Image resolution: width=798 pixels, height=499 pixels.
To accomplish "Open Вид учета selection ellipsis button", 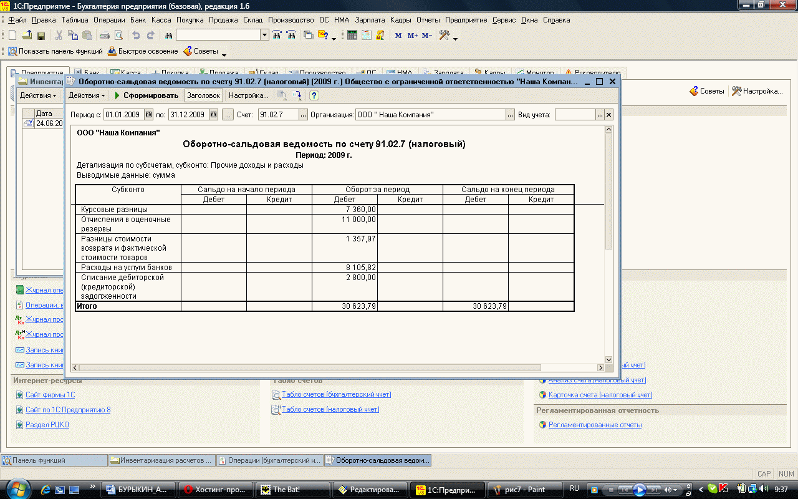I will pos(600,115).
